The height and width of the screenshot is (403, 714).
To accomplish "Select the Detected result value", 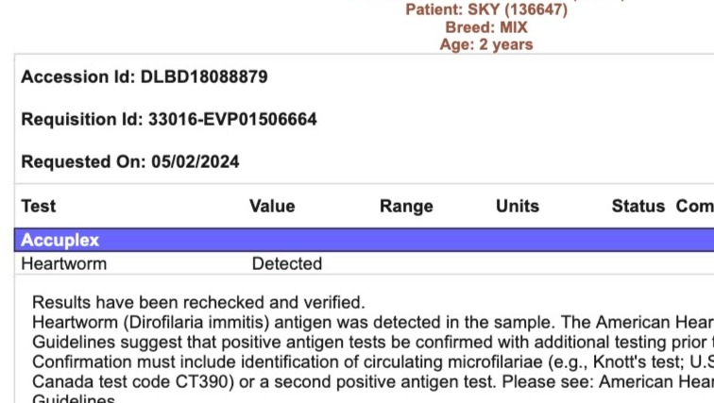I will [x=287, y=264].
